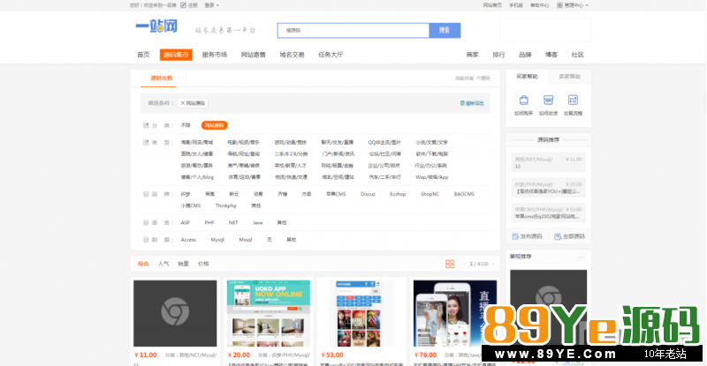Click the 注册 register pencil icon
Screen dimensions: 707x366
coord(183,5)
